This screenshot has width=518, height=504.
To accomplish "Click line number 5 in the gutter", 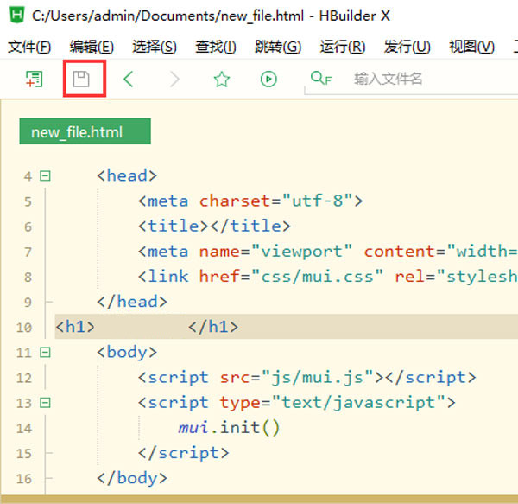I will pos(28,201).
